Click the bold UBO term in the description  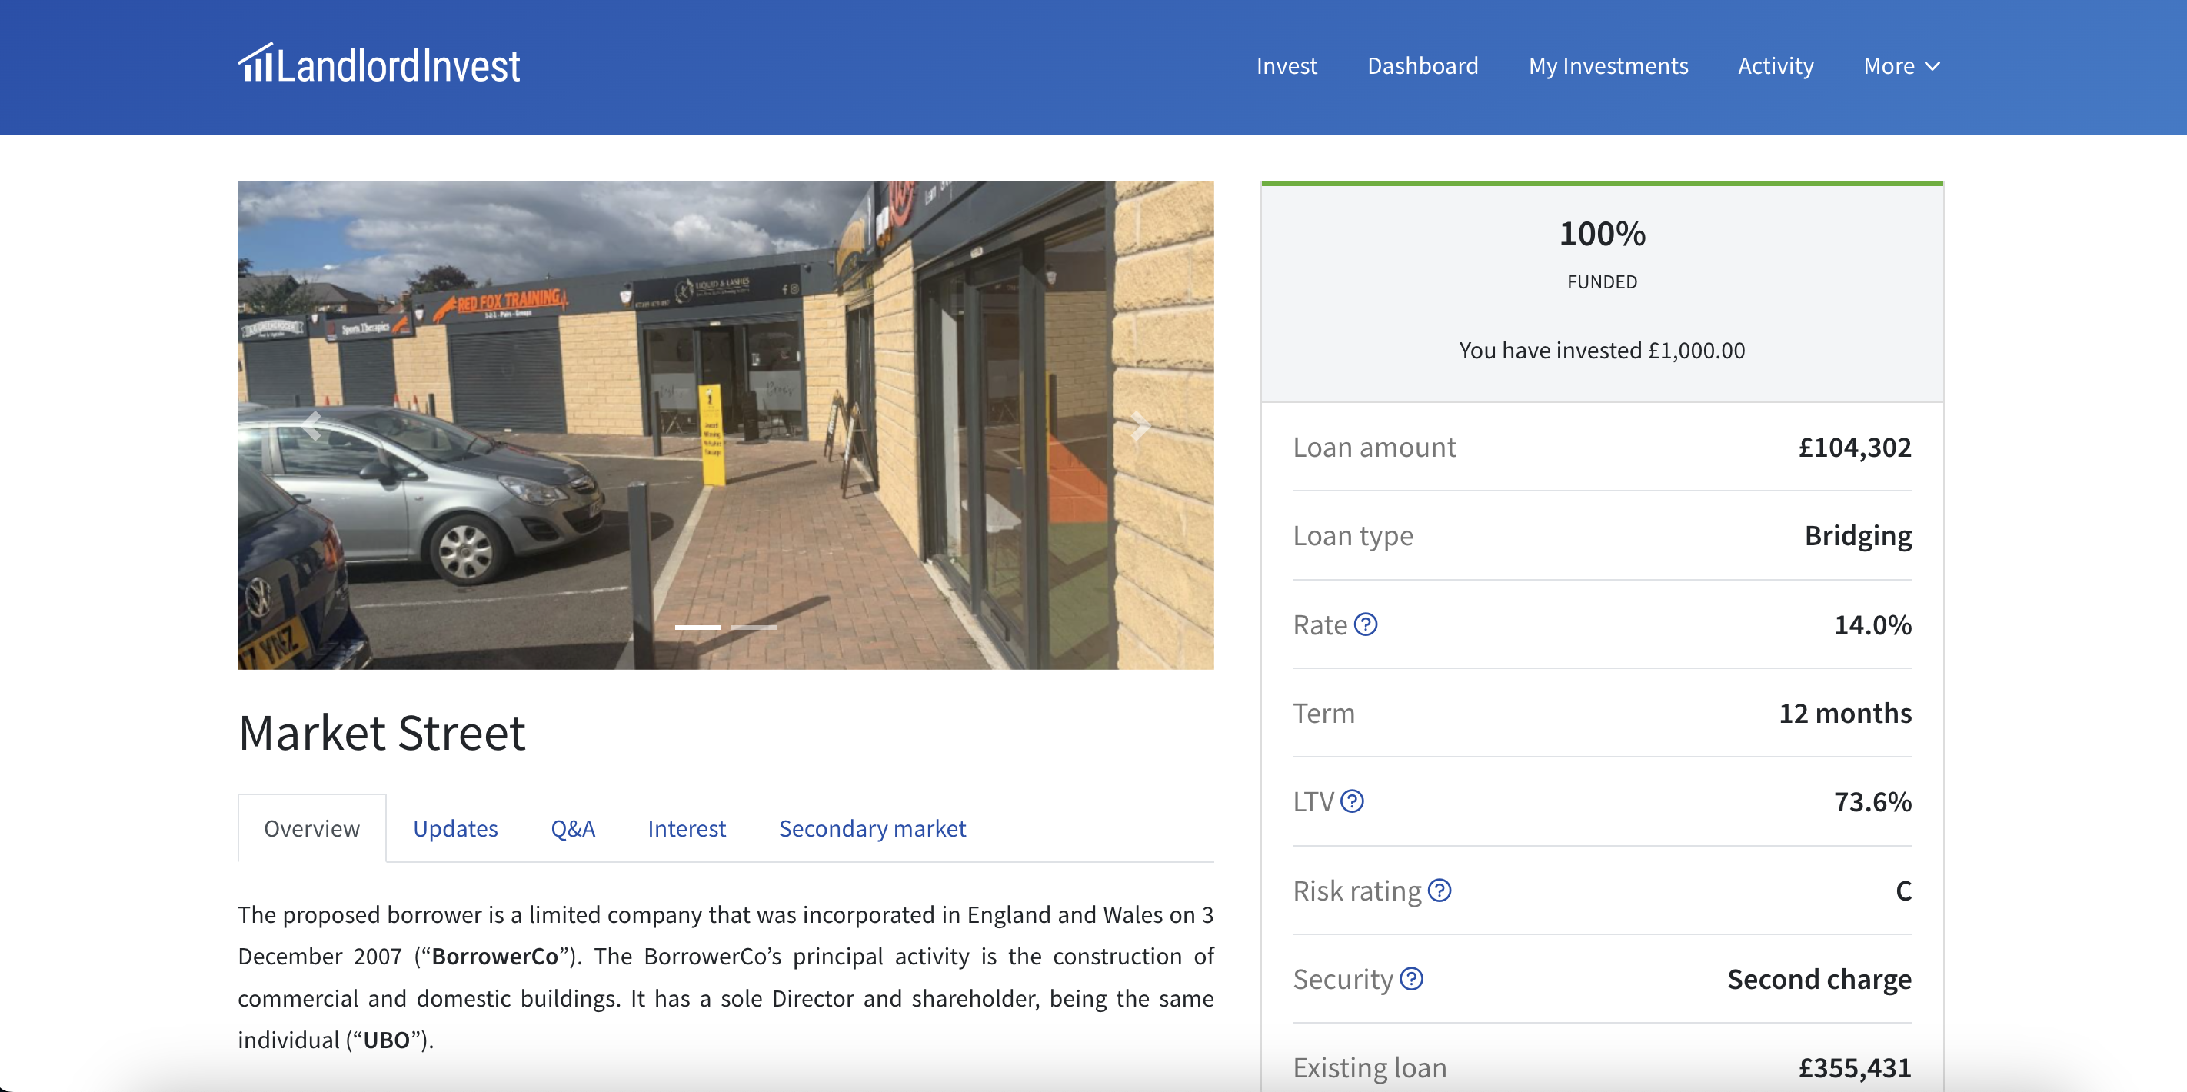click(386, 1040)
